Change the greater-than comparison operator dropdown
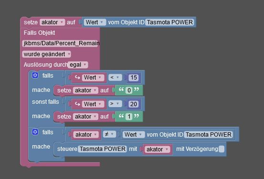The image size is (264, 179). pyautogui.click(x=115, y=104)
